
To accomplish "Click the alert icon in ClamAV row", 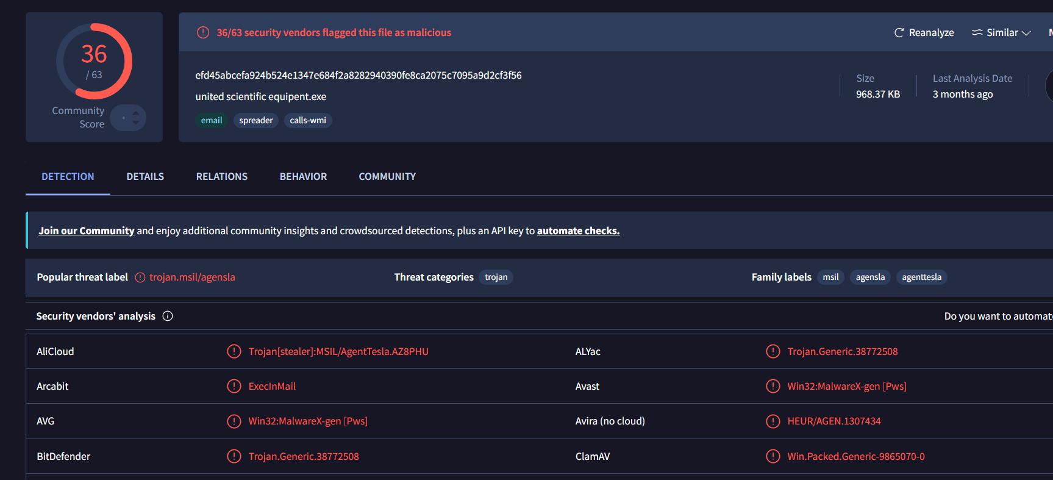I will [x=773, y=456].
